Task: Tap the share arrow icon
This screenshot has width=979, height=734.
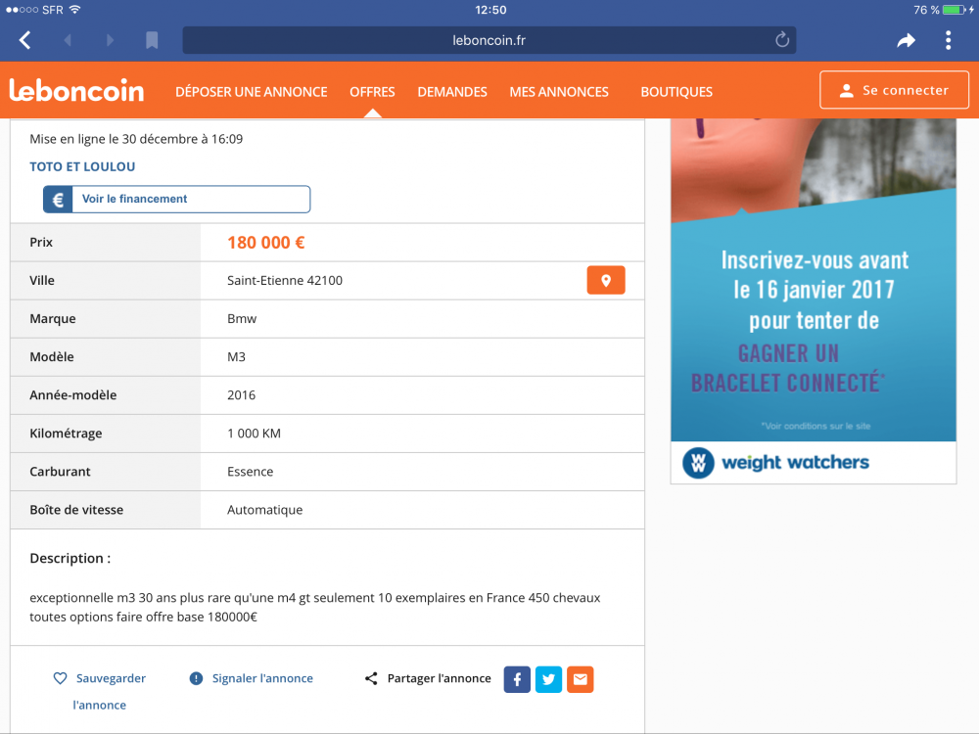Action: click(x=906, y=40)
